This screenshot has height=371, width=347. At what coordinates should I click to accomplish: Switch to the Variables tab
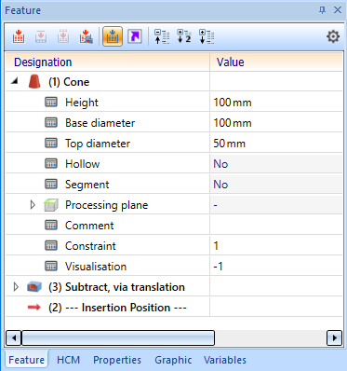click(x=225, y=360)
